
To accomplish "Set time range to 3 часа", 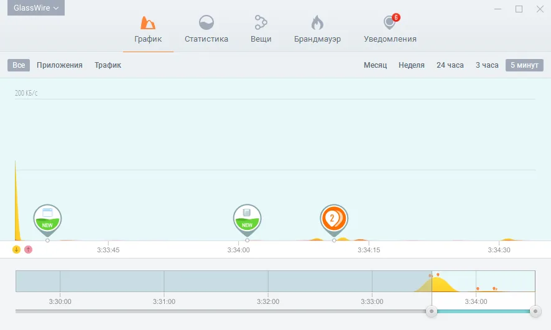I will [487, 65].
